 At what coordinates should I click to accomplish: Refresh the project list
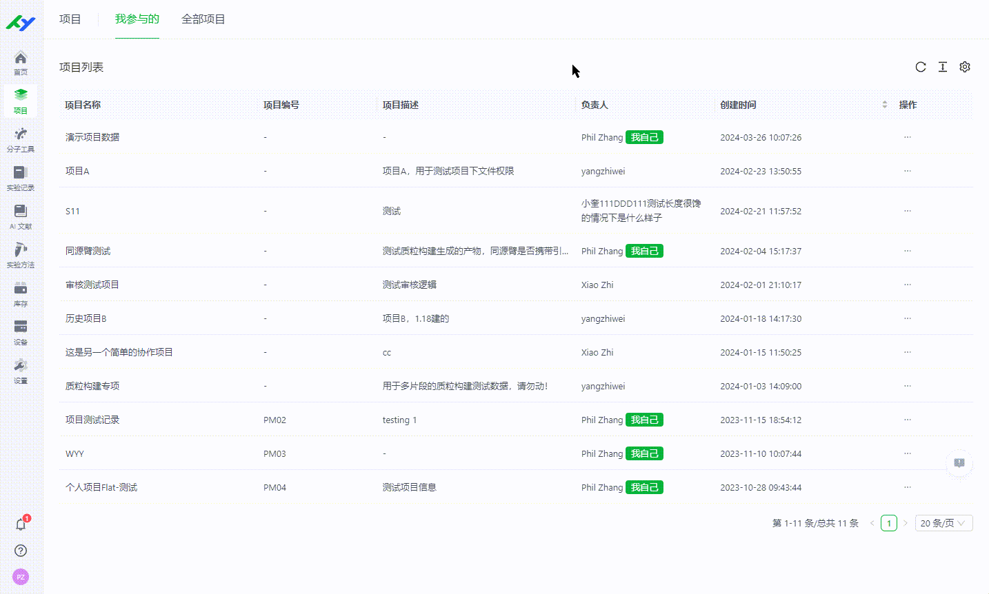pyautogui.click(x=920, y=67)
